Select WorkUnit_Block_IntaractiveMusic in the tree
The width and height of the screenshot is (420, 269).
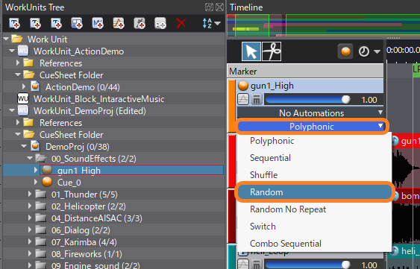pyautogui.click(x=98, y=99)
